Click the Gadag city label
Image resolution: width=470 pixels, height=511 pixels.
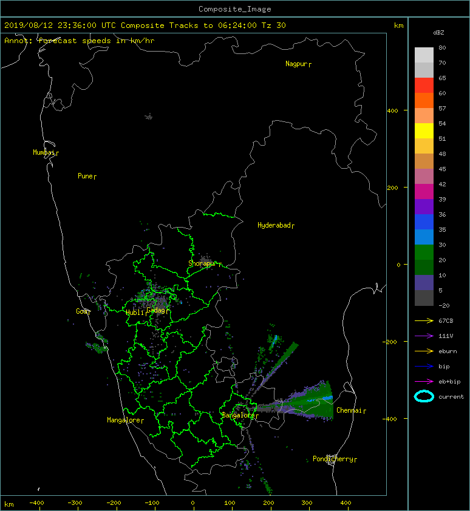coord(156,310)
